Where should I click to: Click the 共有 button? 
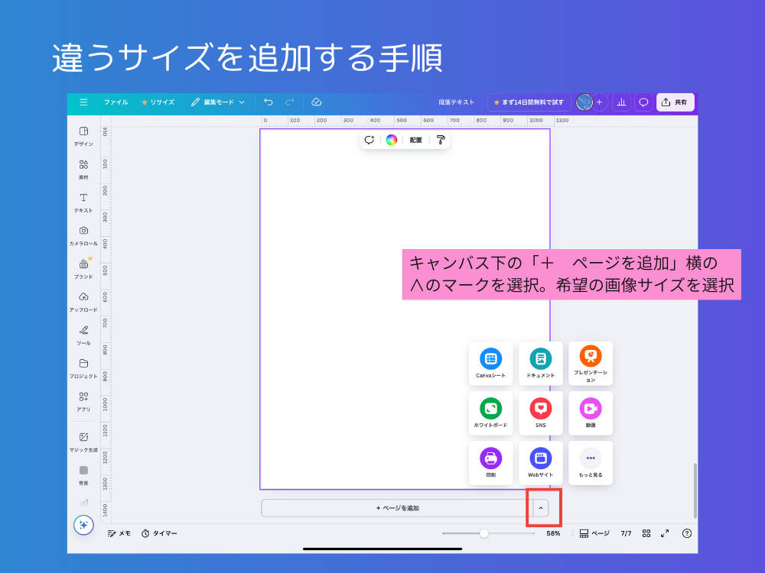coord(675,102)
